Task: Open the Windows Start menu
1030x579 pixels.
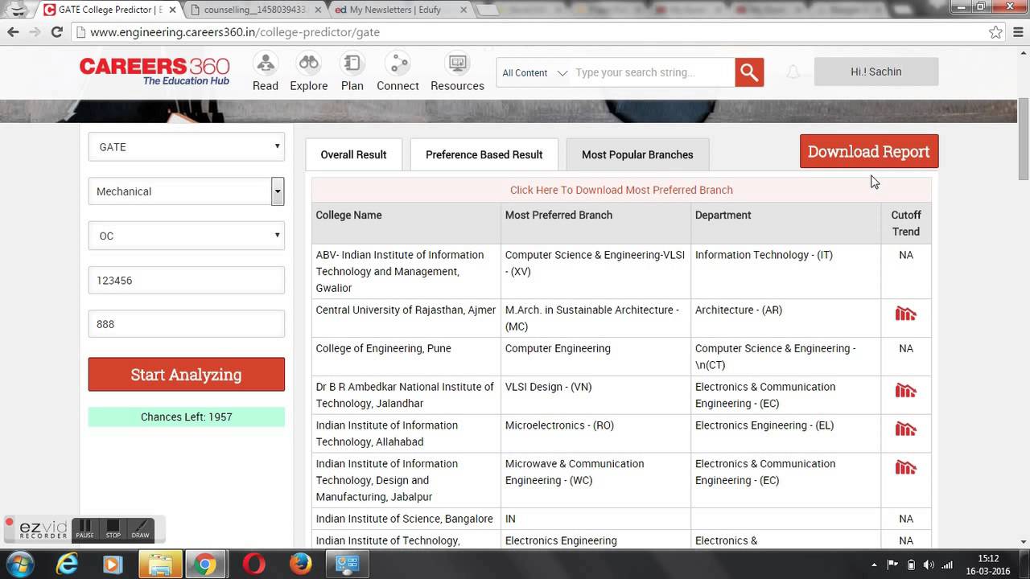Action: 19,565
